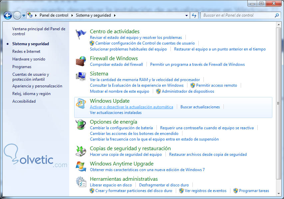This screenshot has width=284, height=199.
Task: Open the Firewall de Windows brick wall icon
Action: pos(81,61)
